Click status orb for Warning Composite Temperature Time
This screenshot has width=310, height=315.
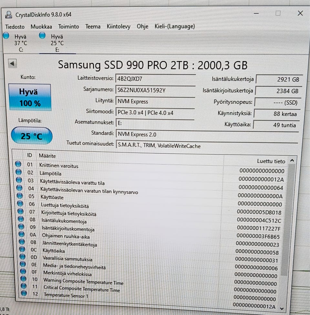point(24,278)
